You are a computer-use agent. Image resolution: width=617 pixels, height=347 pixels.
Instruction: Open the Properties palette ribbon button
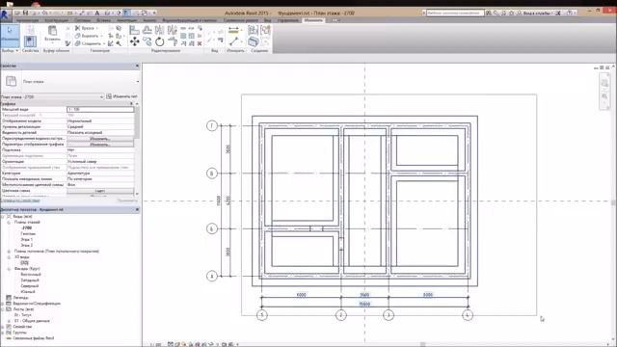30,41
